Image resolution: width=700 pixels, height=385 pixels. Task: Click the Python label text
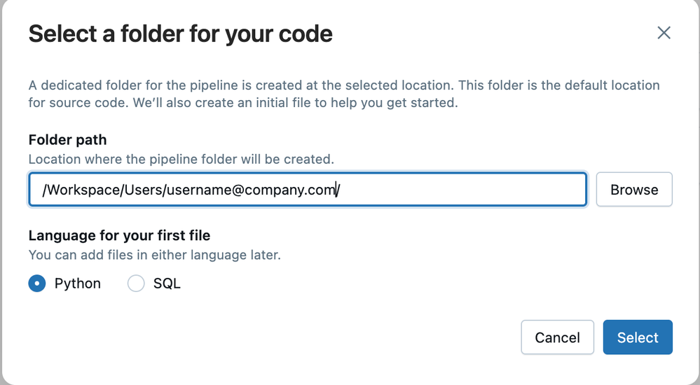pyautogui.click(x=78, y=283)
